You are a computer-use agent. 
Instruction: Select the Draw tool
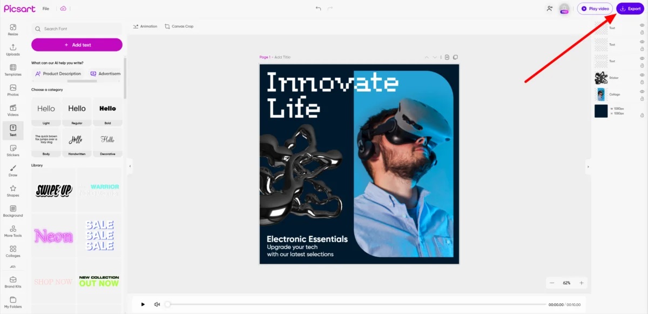pos(13,171)
